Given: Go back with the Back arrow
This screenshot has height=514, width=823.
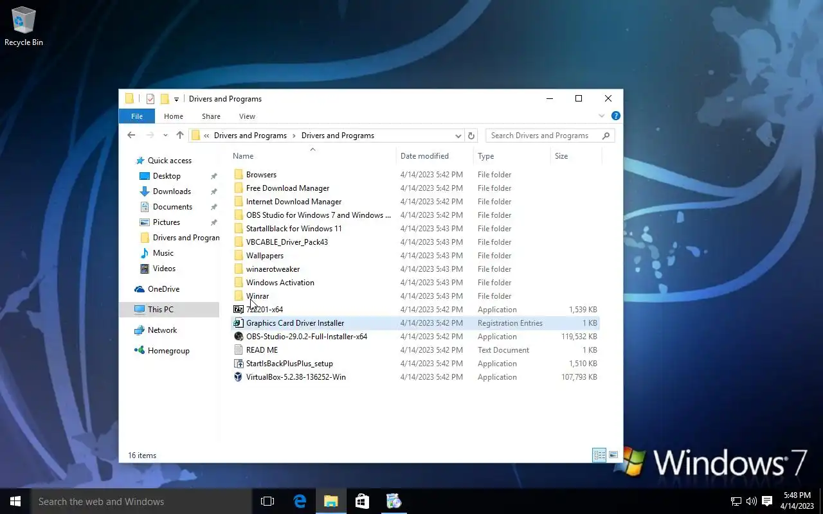Looking at the screenshot, I should click(x=131, y=135).
